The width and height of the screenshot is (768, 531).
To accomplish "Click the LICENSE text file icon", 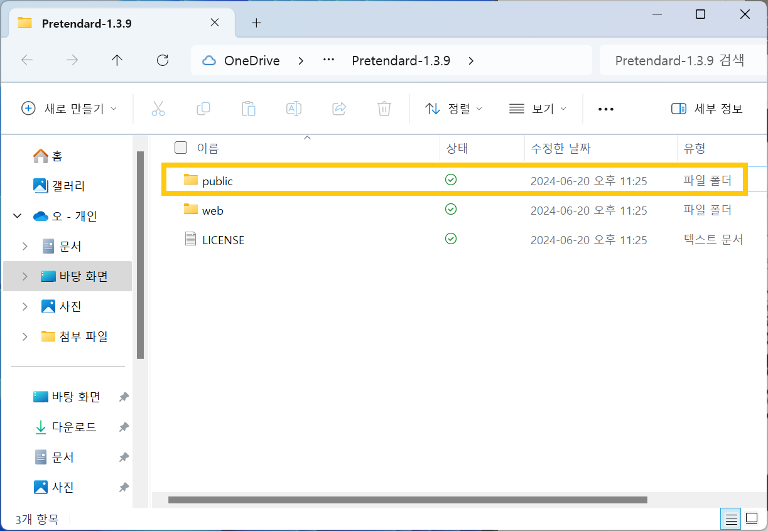I will [x=191, y=239].
